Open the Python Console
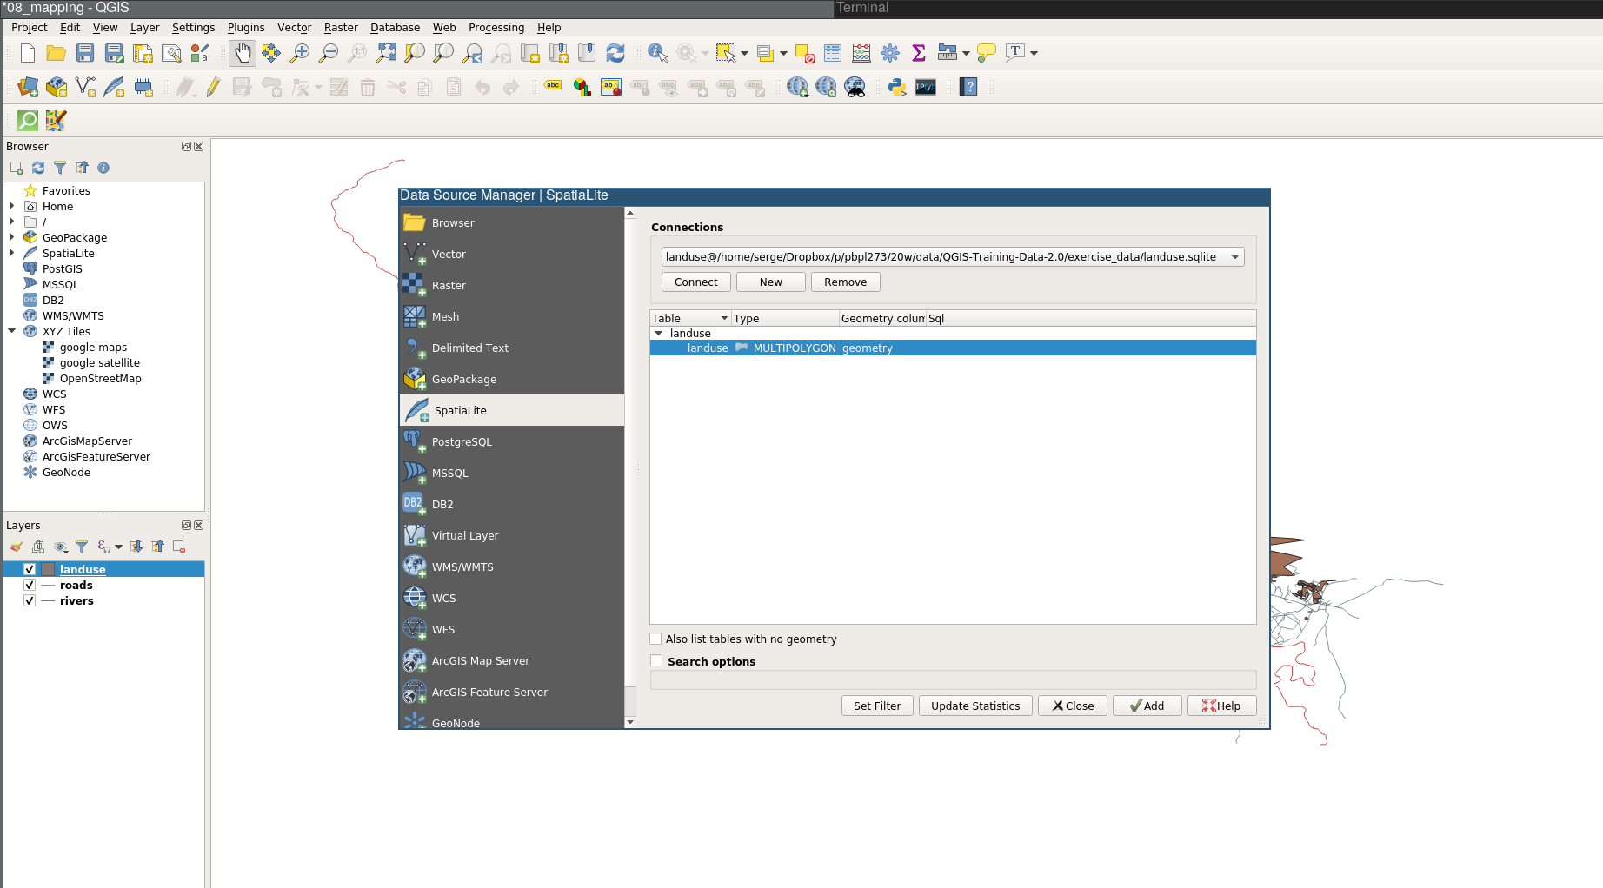This screenshot has height=888, width=1603. (896, 87)
